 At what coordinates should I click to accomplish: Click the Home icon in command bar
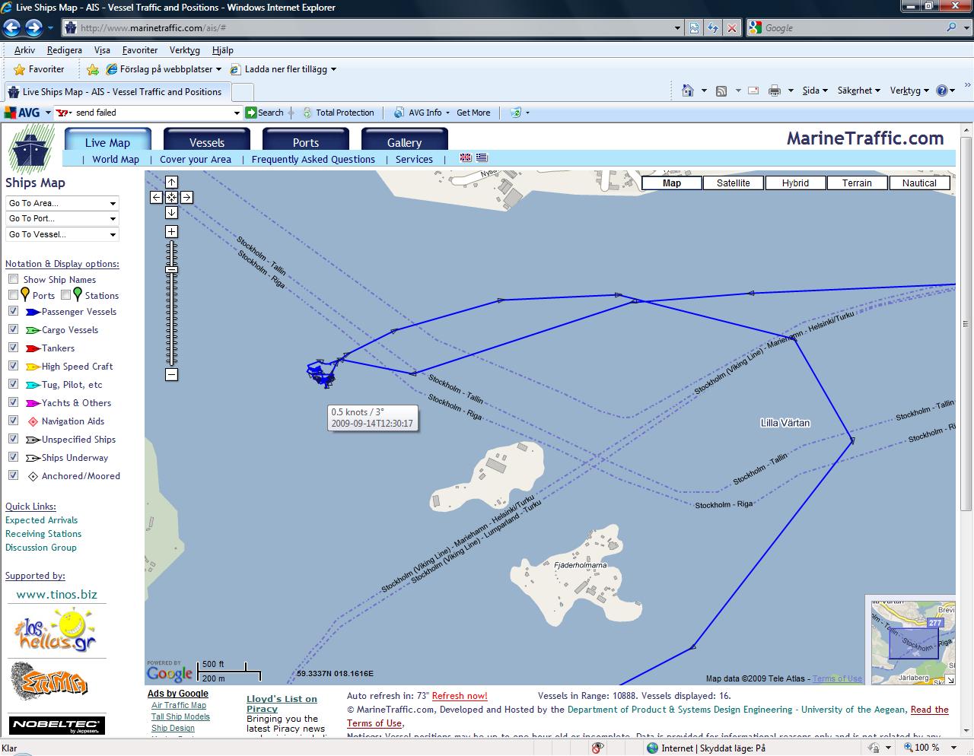click(x=688, y=91)
